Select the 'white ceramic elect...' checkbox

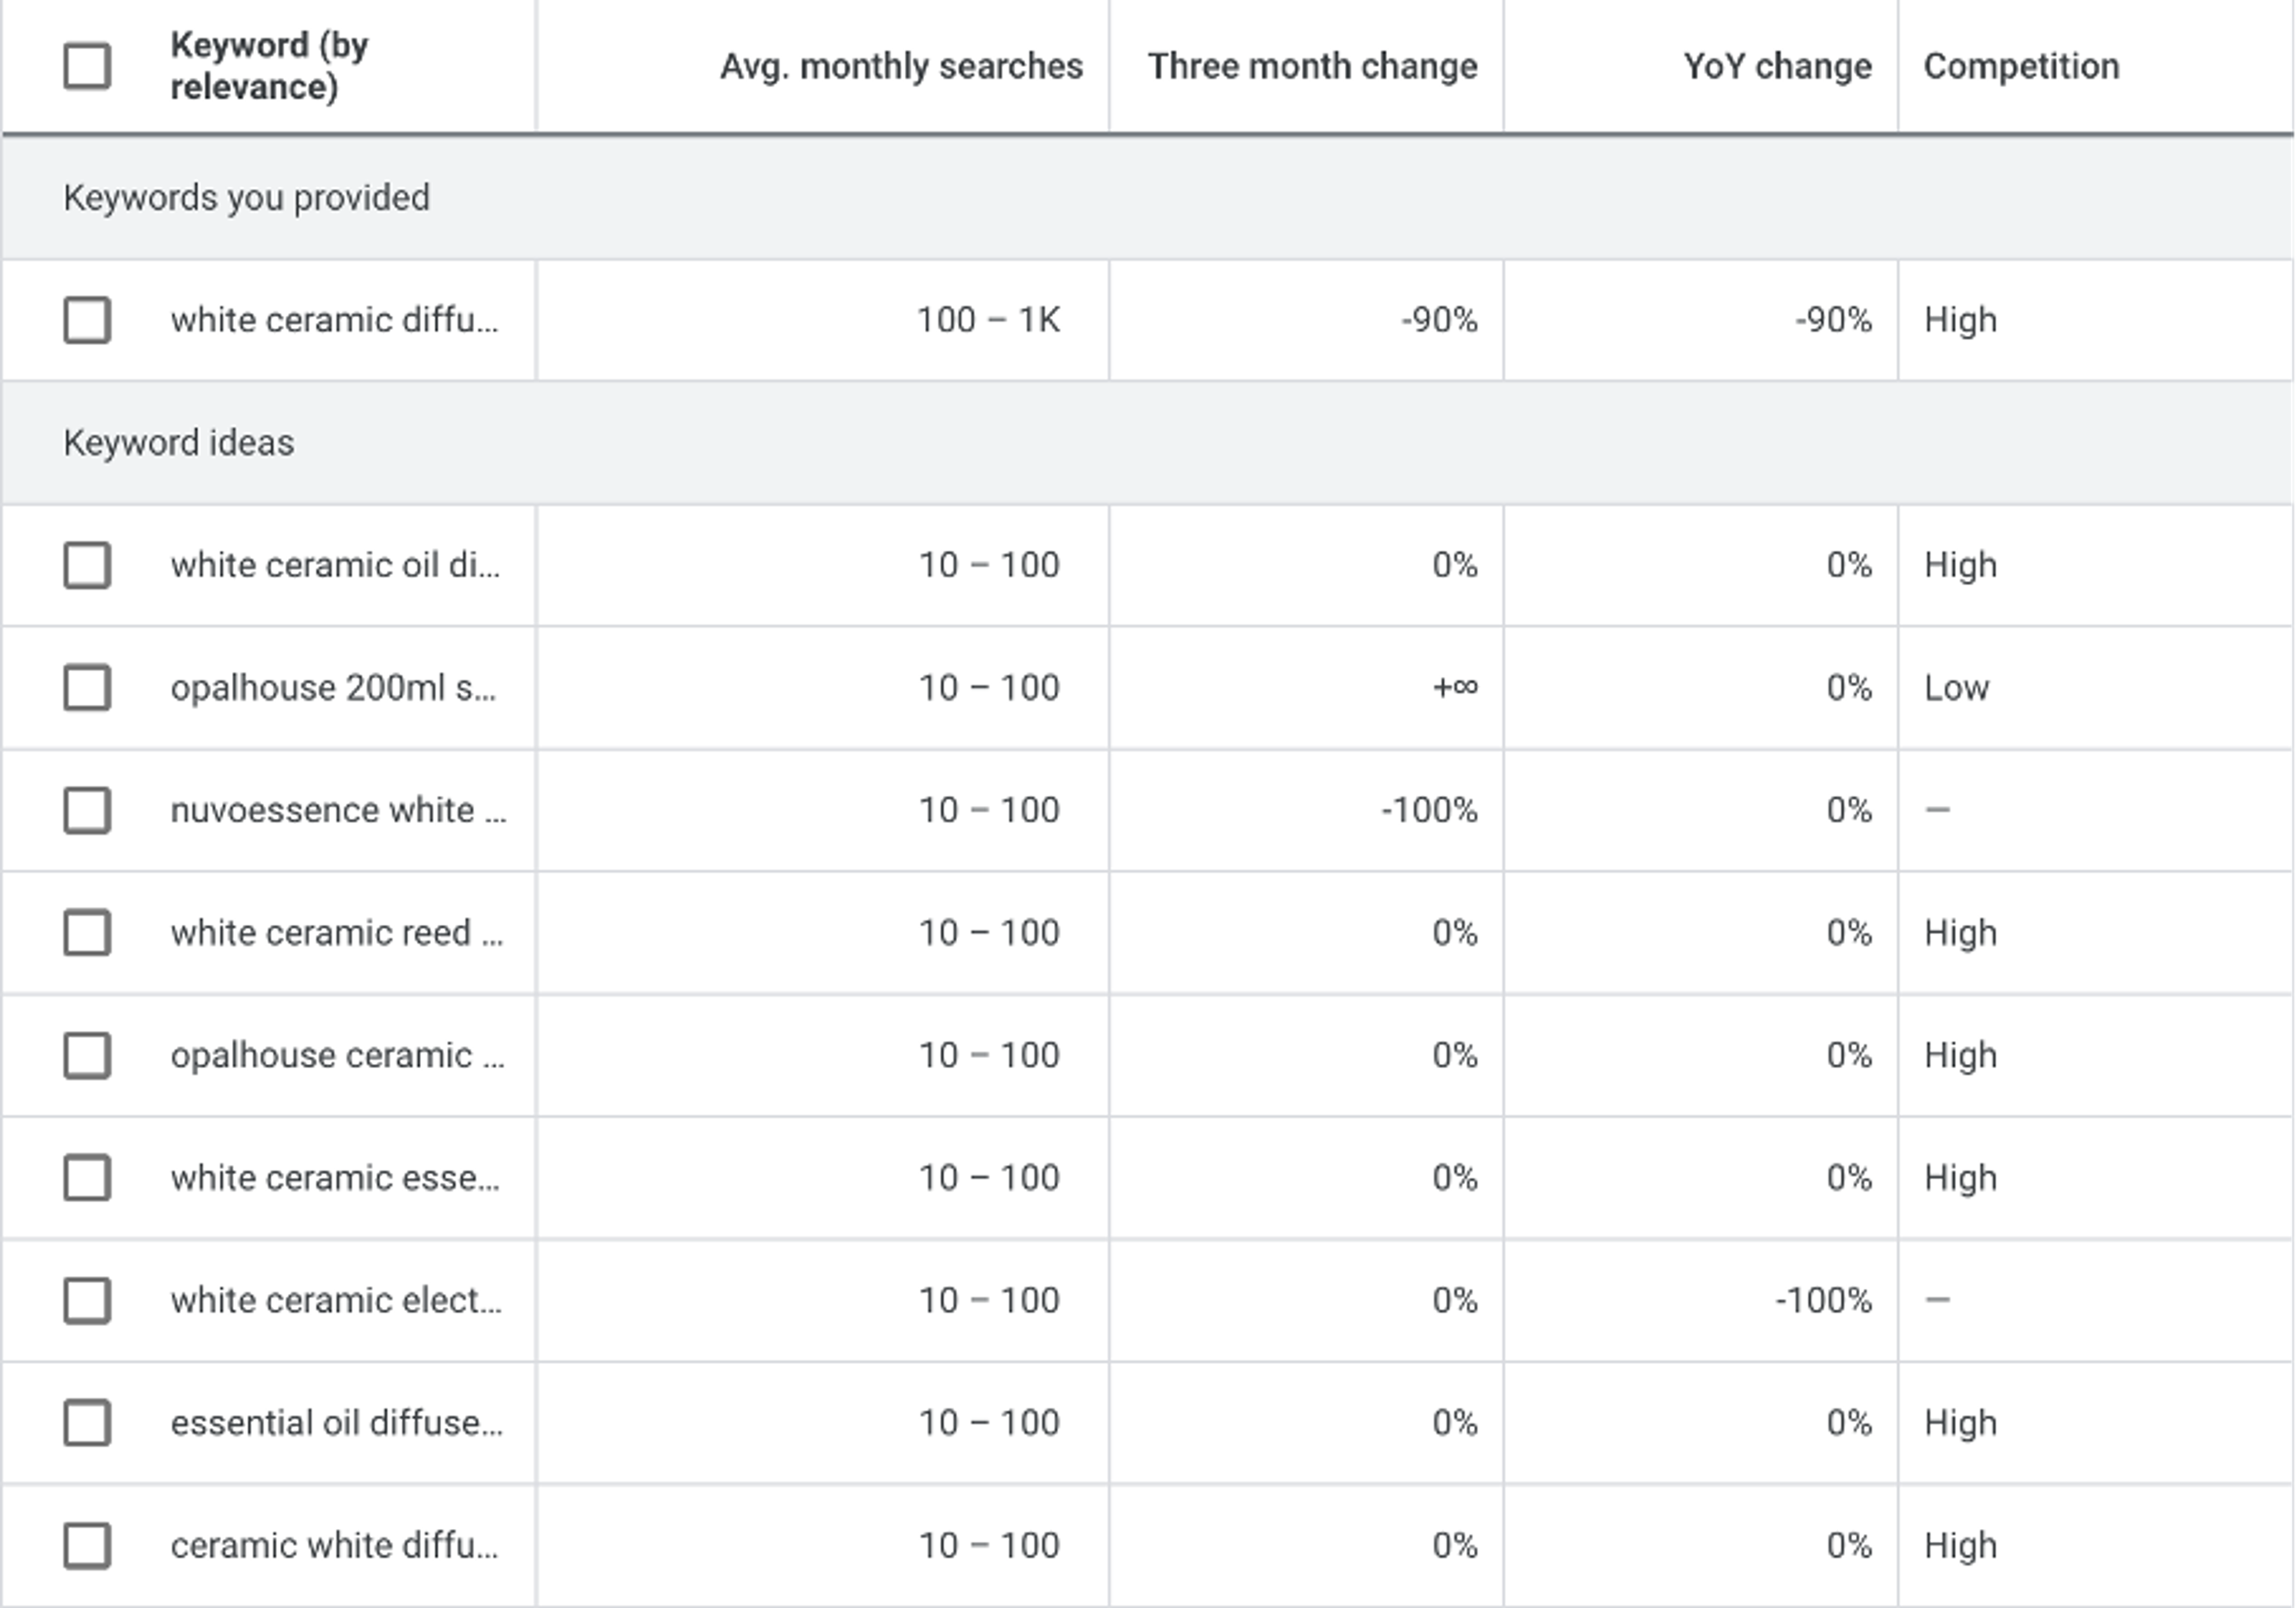pyautogui.click(x=87, y=1300)
